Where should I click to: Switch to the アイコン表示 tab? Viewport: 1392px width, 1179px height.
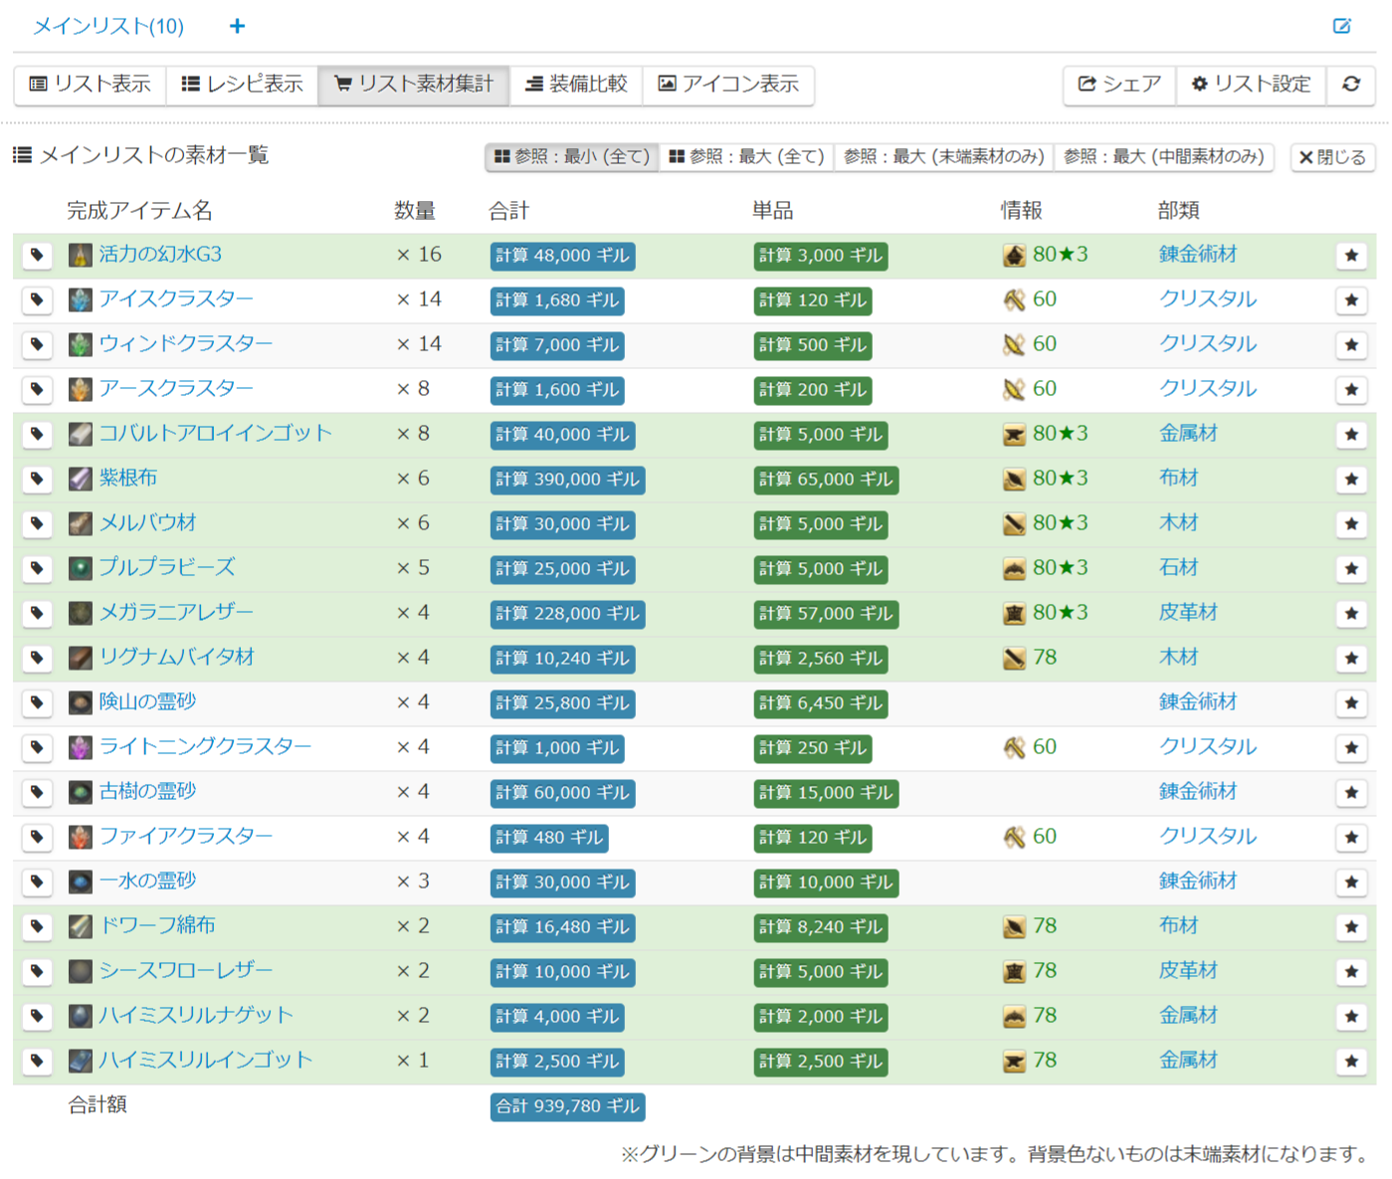point(729,85)
